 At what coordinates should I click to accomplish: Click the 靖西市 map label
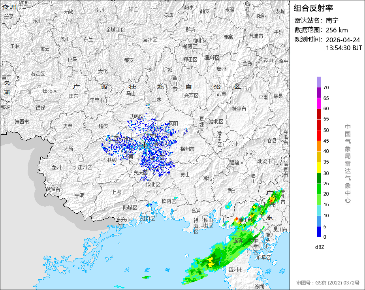(22, 122)
